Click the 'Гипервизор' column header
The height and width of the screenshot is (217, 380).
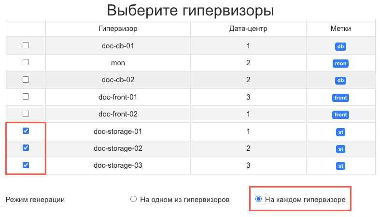[118, 28]
